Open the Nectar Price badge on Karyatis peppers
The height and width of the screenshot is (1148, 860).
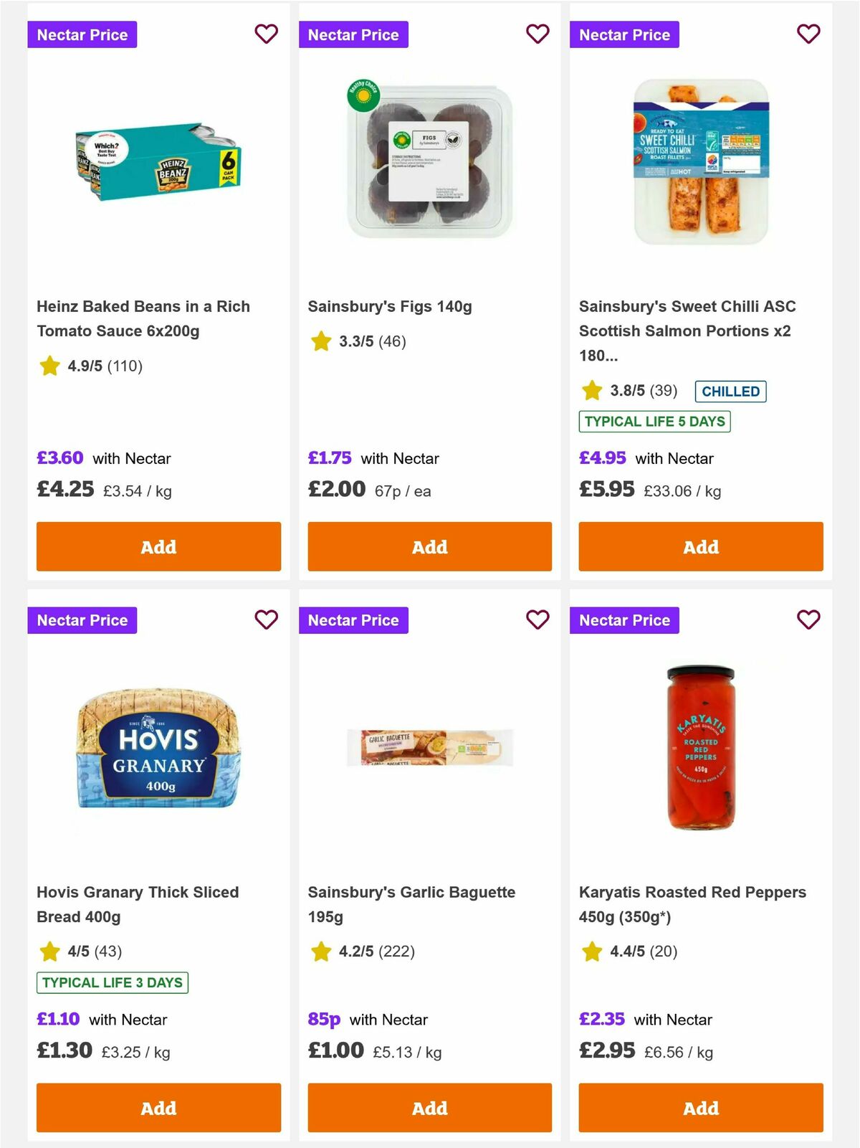point(625,620)
